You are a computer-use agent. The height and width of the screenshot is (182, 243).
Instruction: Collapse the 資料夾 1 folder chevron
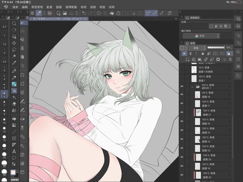192,87
